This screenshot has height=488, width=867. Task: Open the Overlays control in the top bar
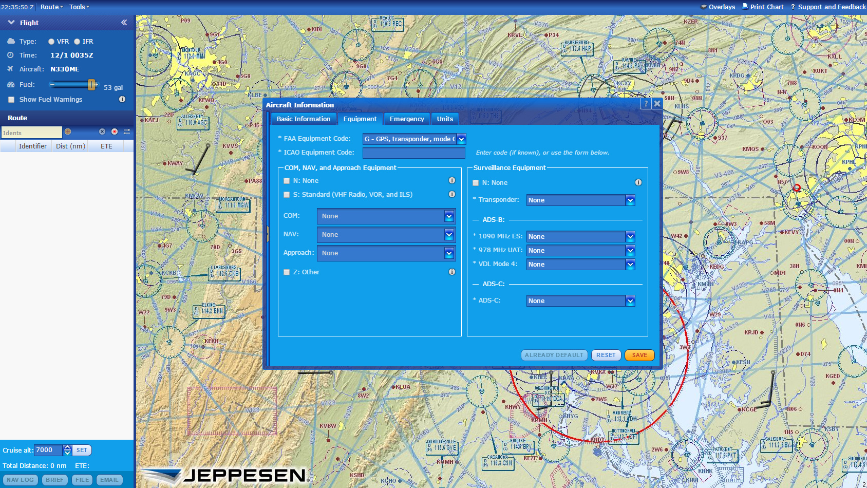pos(718,7)
